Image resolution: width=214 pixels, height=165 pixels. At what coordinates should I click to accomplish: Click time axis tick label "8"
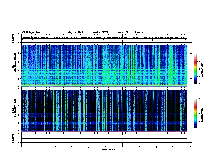pyautogui.click(x=156, y=147)
